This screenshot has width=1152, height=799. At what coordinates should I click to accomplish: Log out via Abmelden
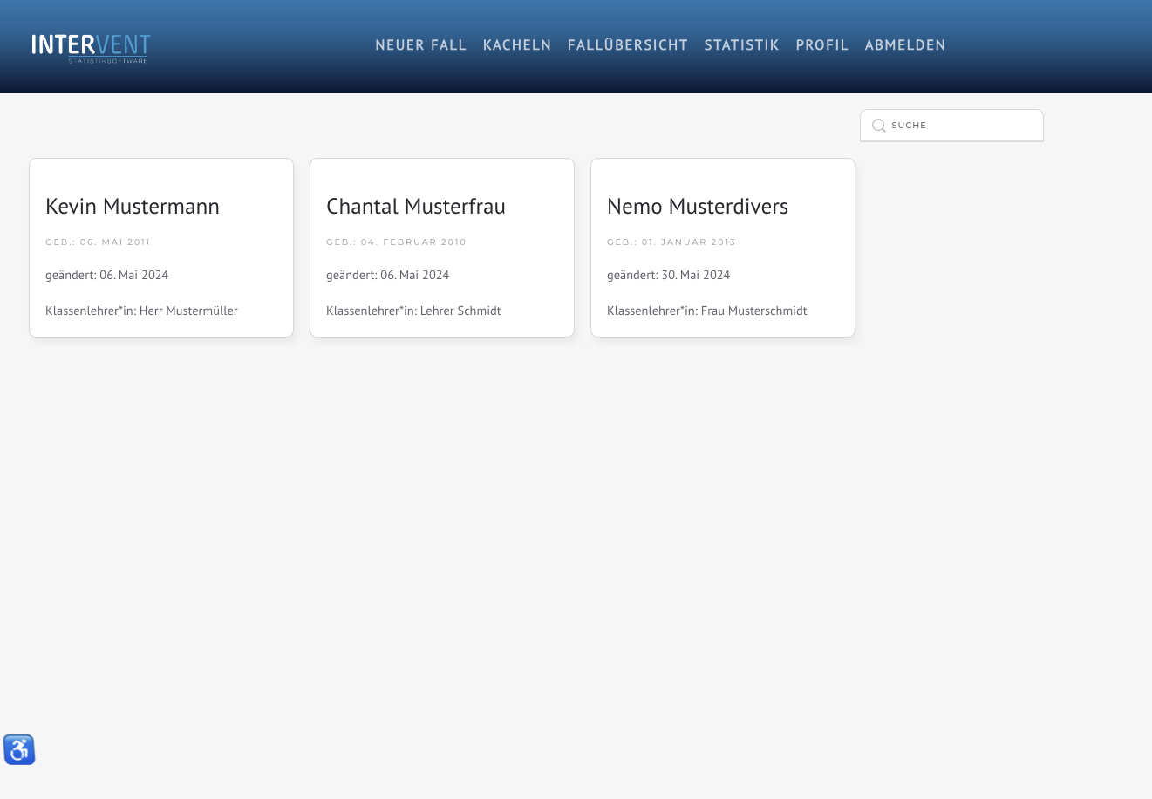pyautogui.click(x=904, y=45)
